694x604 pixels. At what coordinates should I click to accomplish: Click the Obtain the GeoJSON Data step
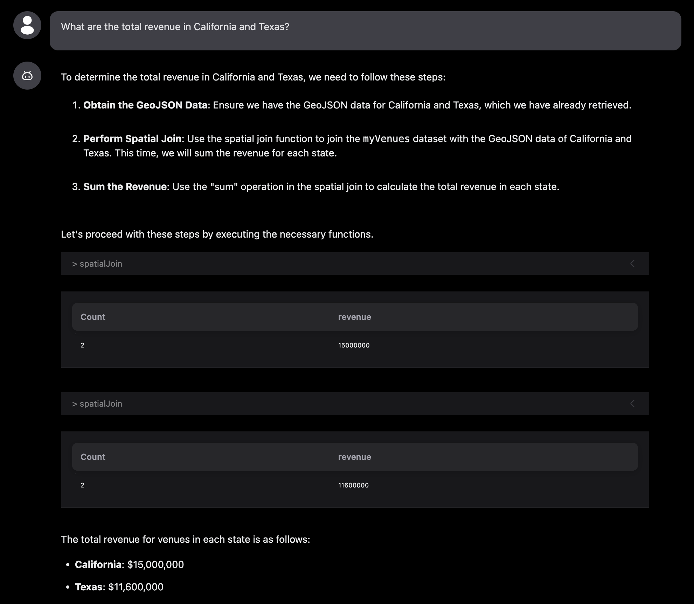pyautogui.click(x=145, y=105)
